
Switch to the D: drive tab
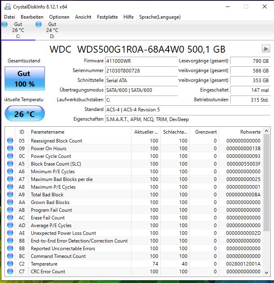52,30
